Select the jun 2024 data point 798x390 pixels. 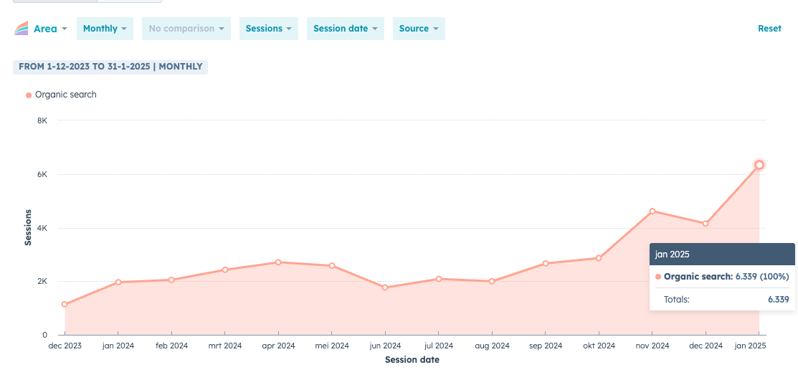pos(385,287)
